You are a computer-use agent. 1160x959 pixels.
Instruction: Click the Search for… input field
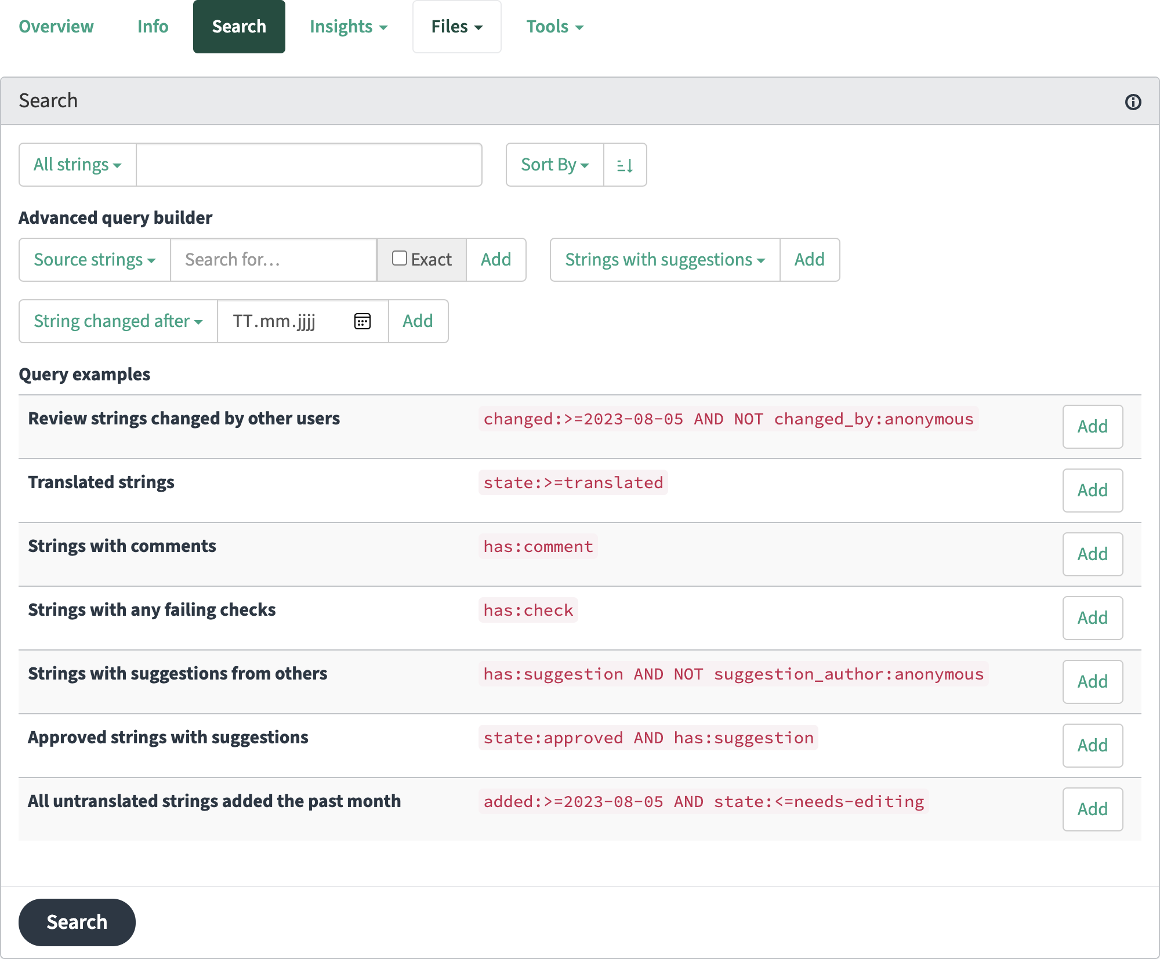[274, 260]
